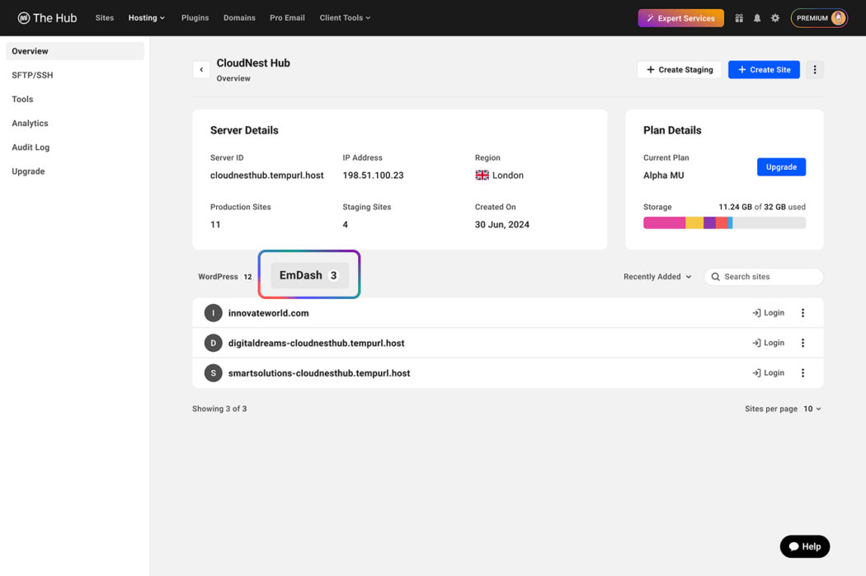Open options menu for innovateworld.com
This screenshot has height=576, width=866.
(x=802, y=313)
